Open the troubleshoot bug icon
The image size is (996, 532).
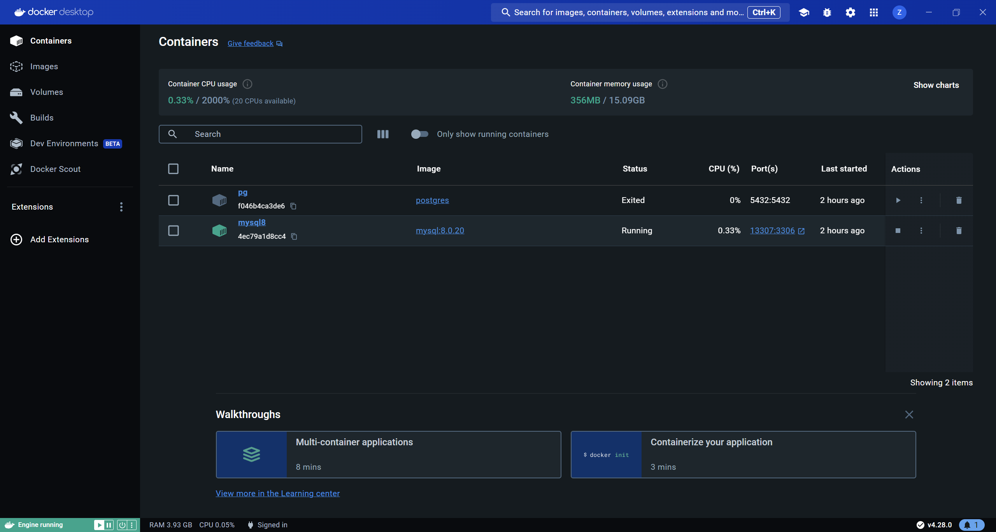tap(827, 12)
